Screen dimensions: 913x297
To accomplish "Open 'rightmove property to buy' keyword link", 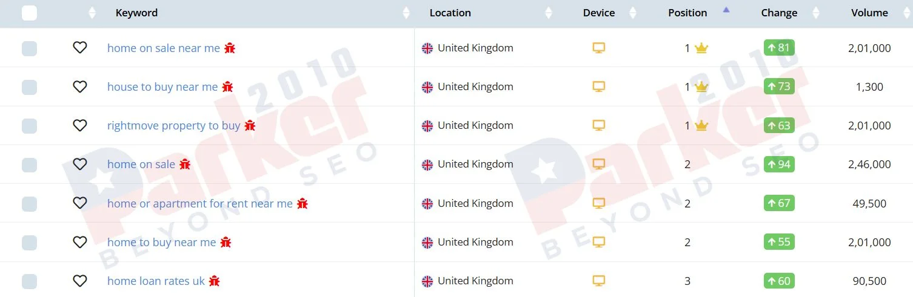I will [174, 126].
